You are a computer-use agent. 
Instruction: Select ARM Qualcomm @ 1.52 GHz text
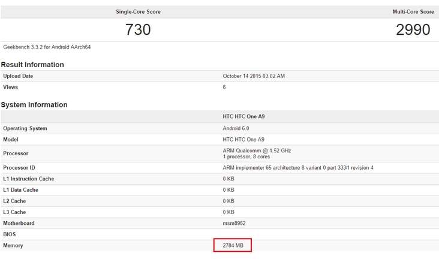coord(257,150)
